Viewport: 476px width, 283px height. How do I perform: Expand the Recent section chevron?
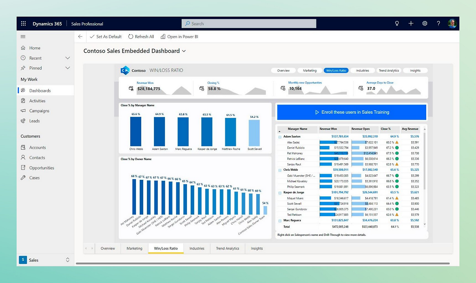(68, 58)
